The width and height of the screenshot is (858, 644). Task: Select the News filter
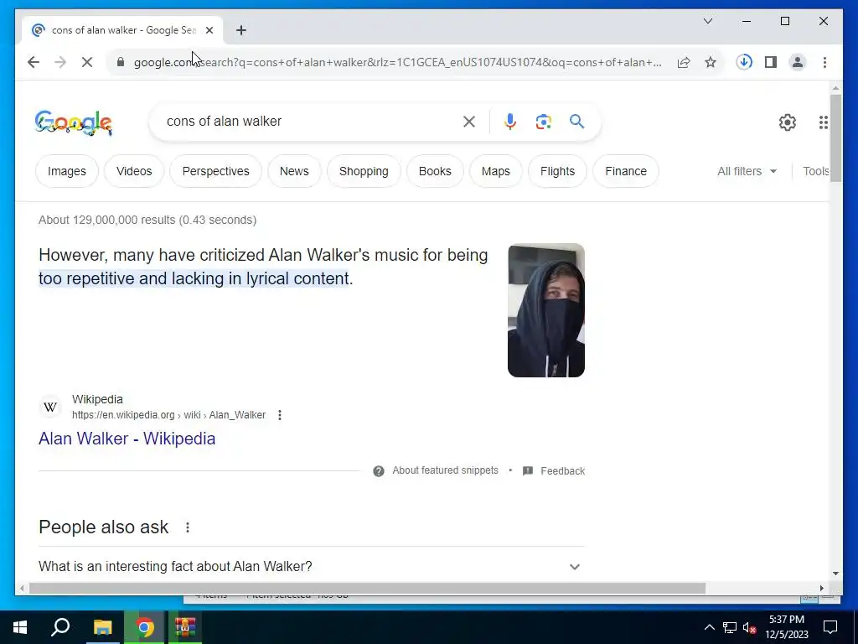click(294, 171)
